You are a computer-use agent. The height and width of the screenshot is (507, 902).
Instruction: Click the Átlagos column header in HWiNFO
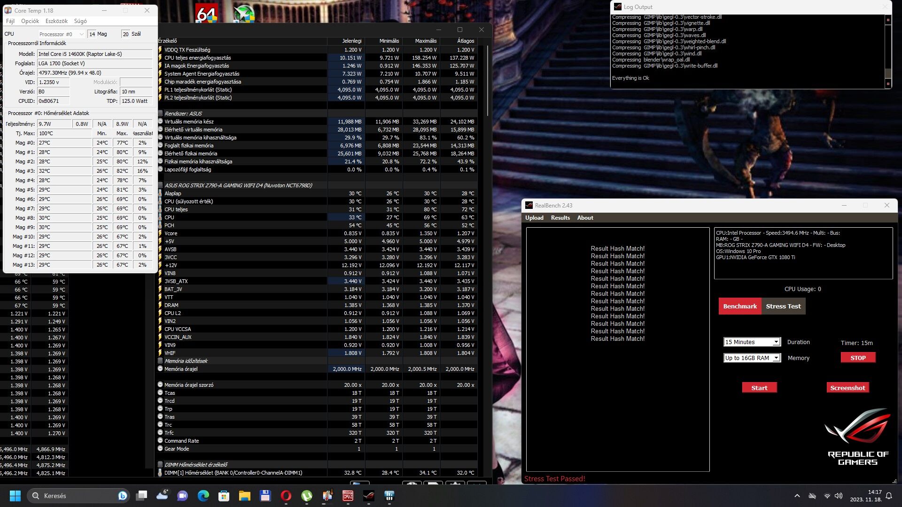tap(459, 41)
